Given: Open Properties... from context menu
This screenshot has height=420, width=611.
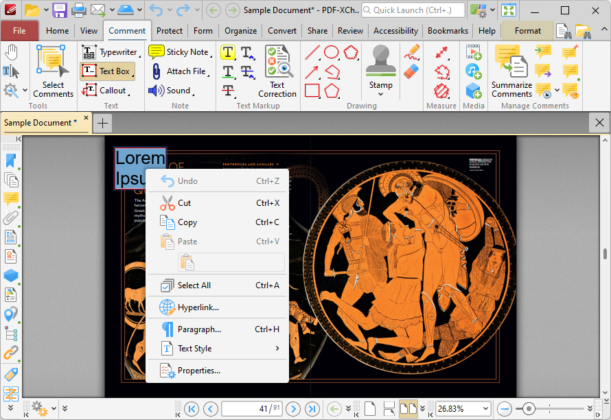Looking at the screenshot, I should (217, 371).
